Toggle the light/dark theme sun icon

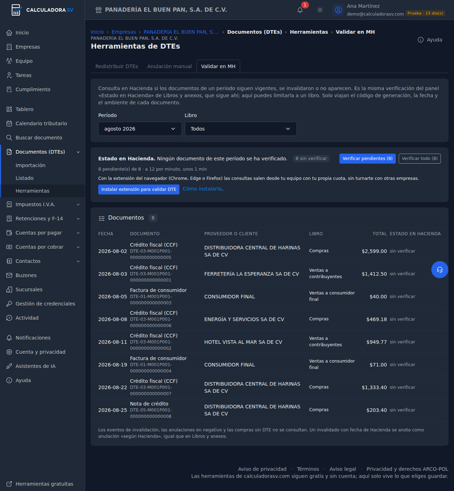(x=320, y=10)
